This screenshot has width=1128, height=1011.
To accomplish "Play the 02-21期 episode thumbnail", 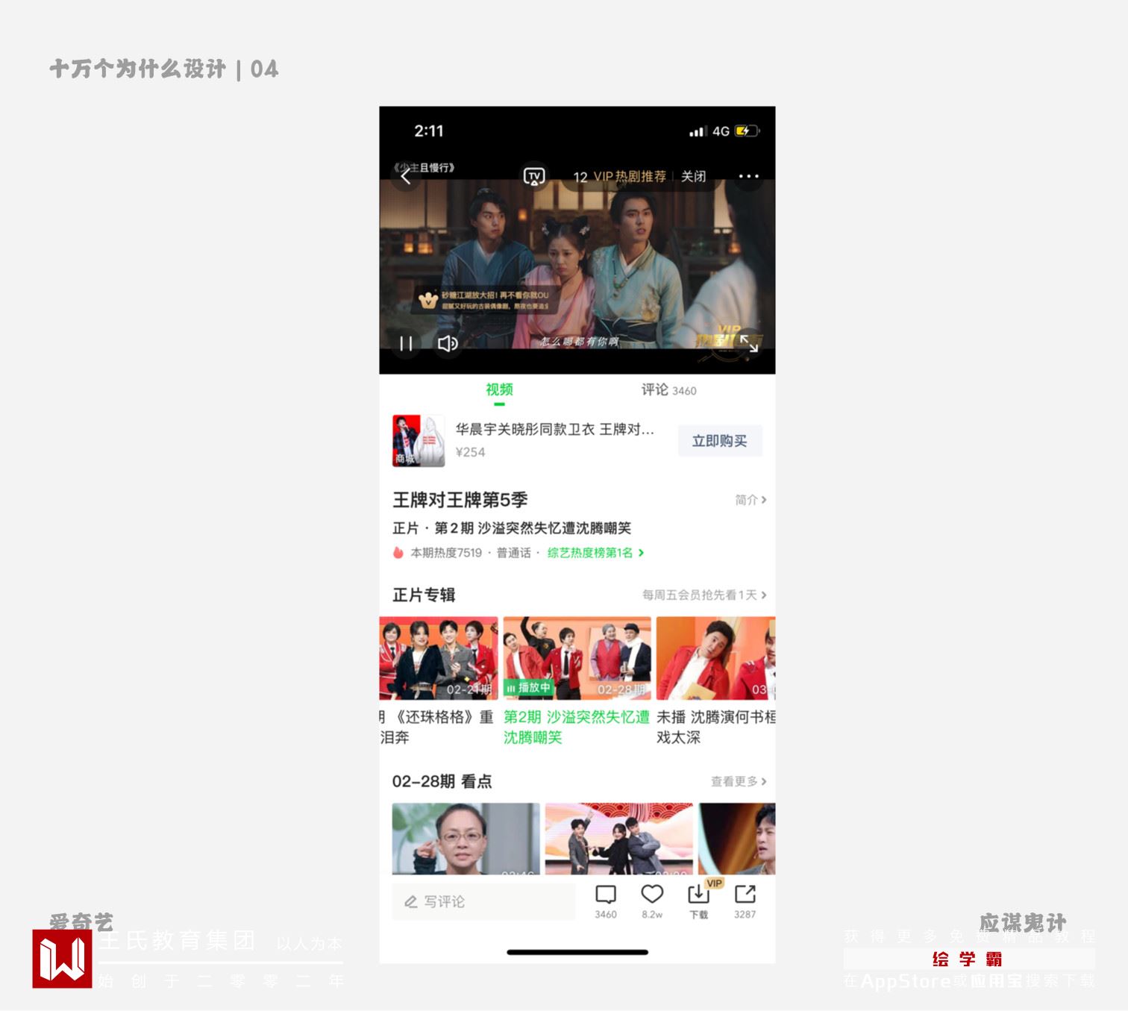I will point(439,658).
